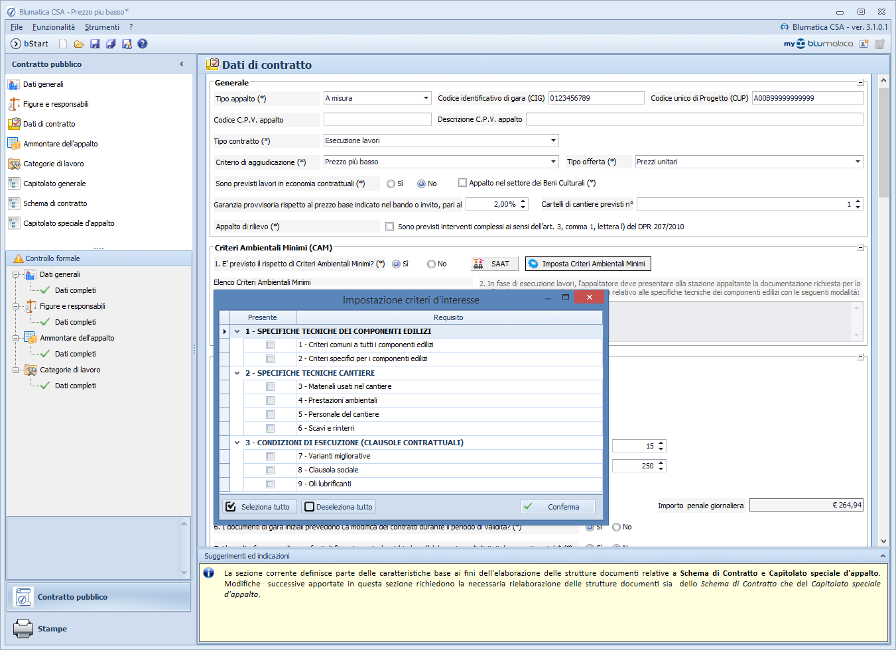Open help with the blue question mark icon

tap(143, 44)
